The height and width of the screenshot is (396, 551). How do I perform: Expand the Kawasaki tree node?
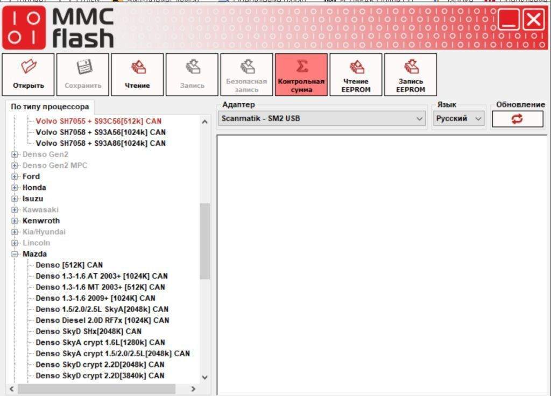click(15, 210)
